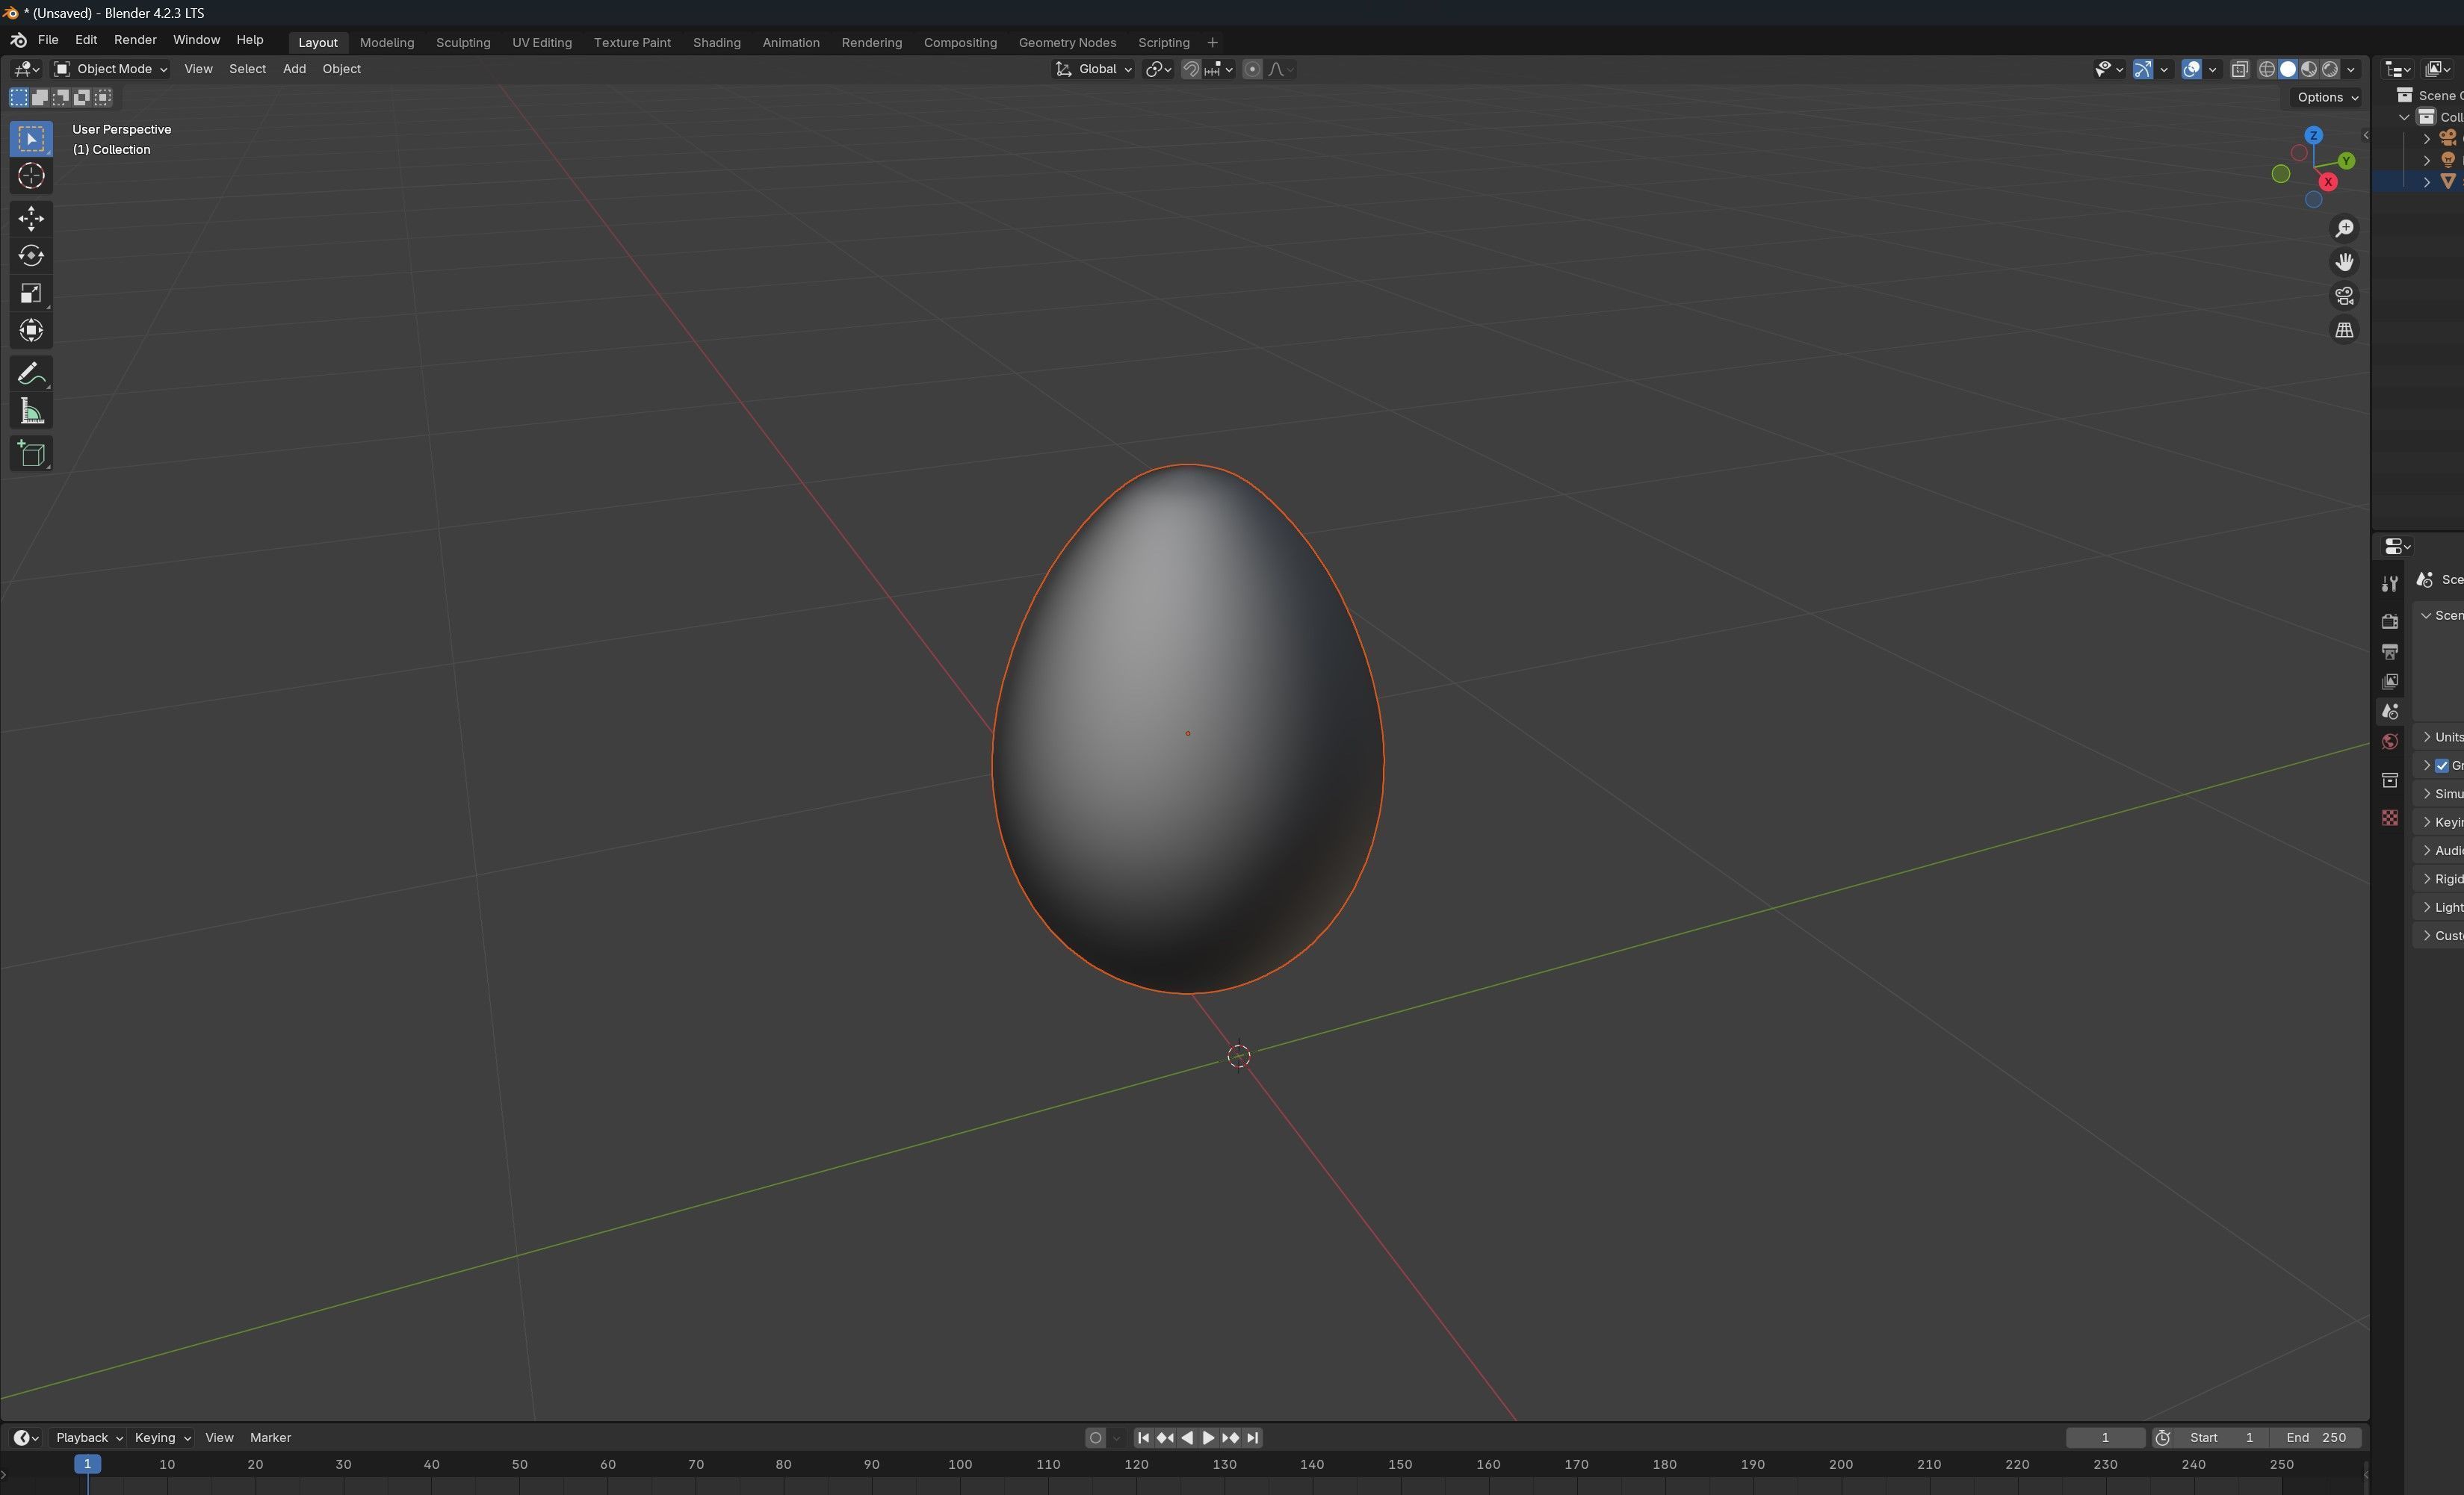Open the Render menu
Image resolution: width=2464 pixels, height=1495 pixels.
click(x=135, y=40)
